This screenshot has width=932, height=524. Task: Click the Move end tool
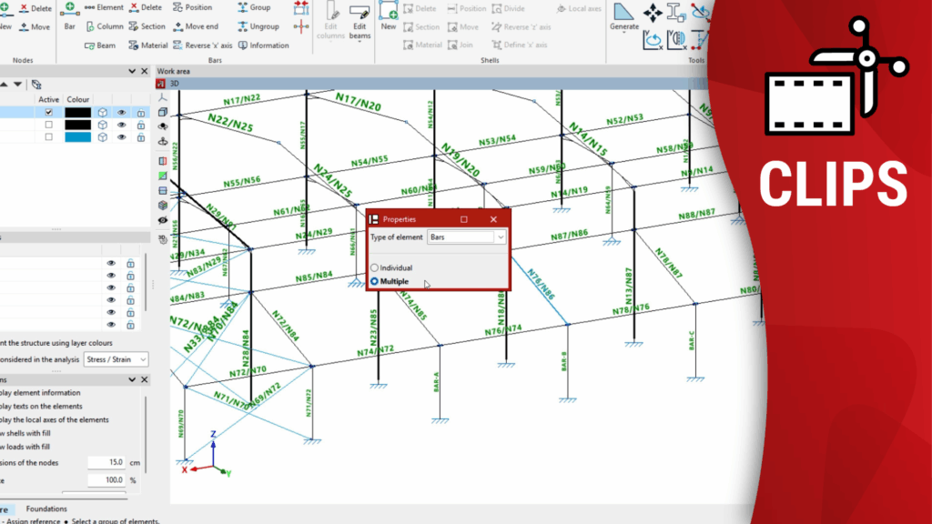[x=195, y=26]
